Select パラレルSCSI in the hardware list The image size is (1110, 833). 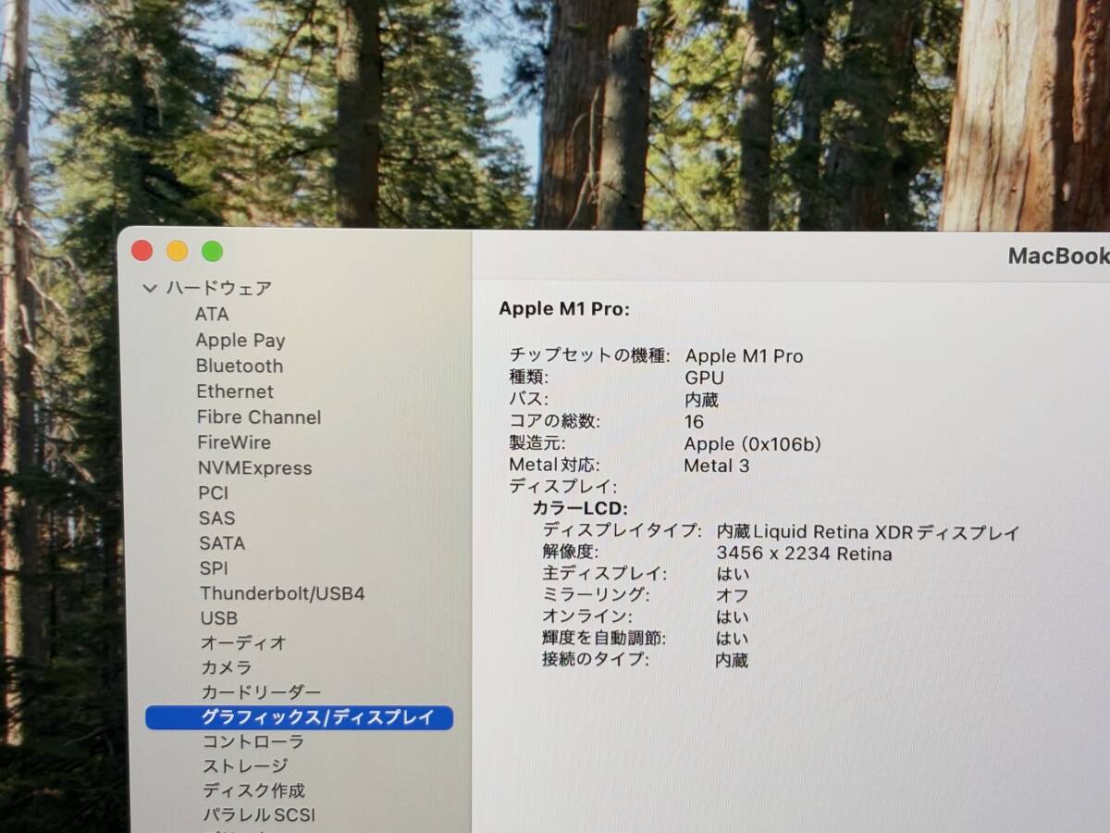click(x=259, y=814)
